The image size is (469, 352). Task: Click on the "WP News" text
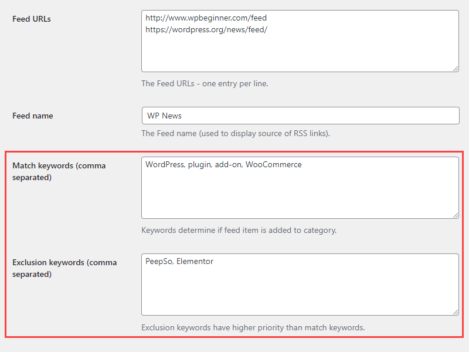164,116
